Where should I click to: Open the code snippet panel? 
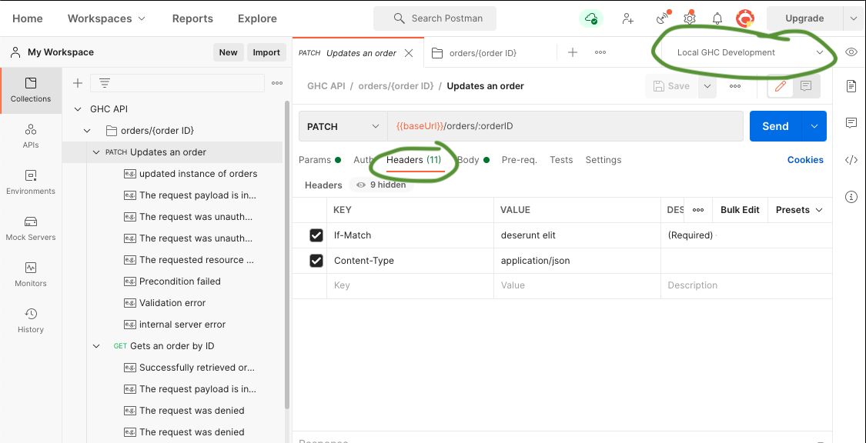(x=851, y=159)
